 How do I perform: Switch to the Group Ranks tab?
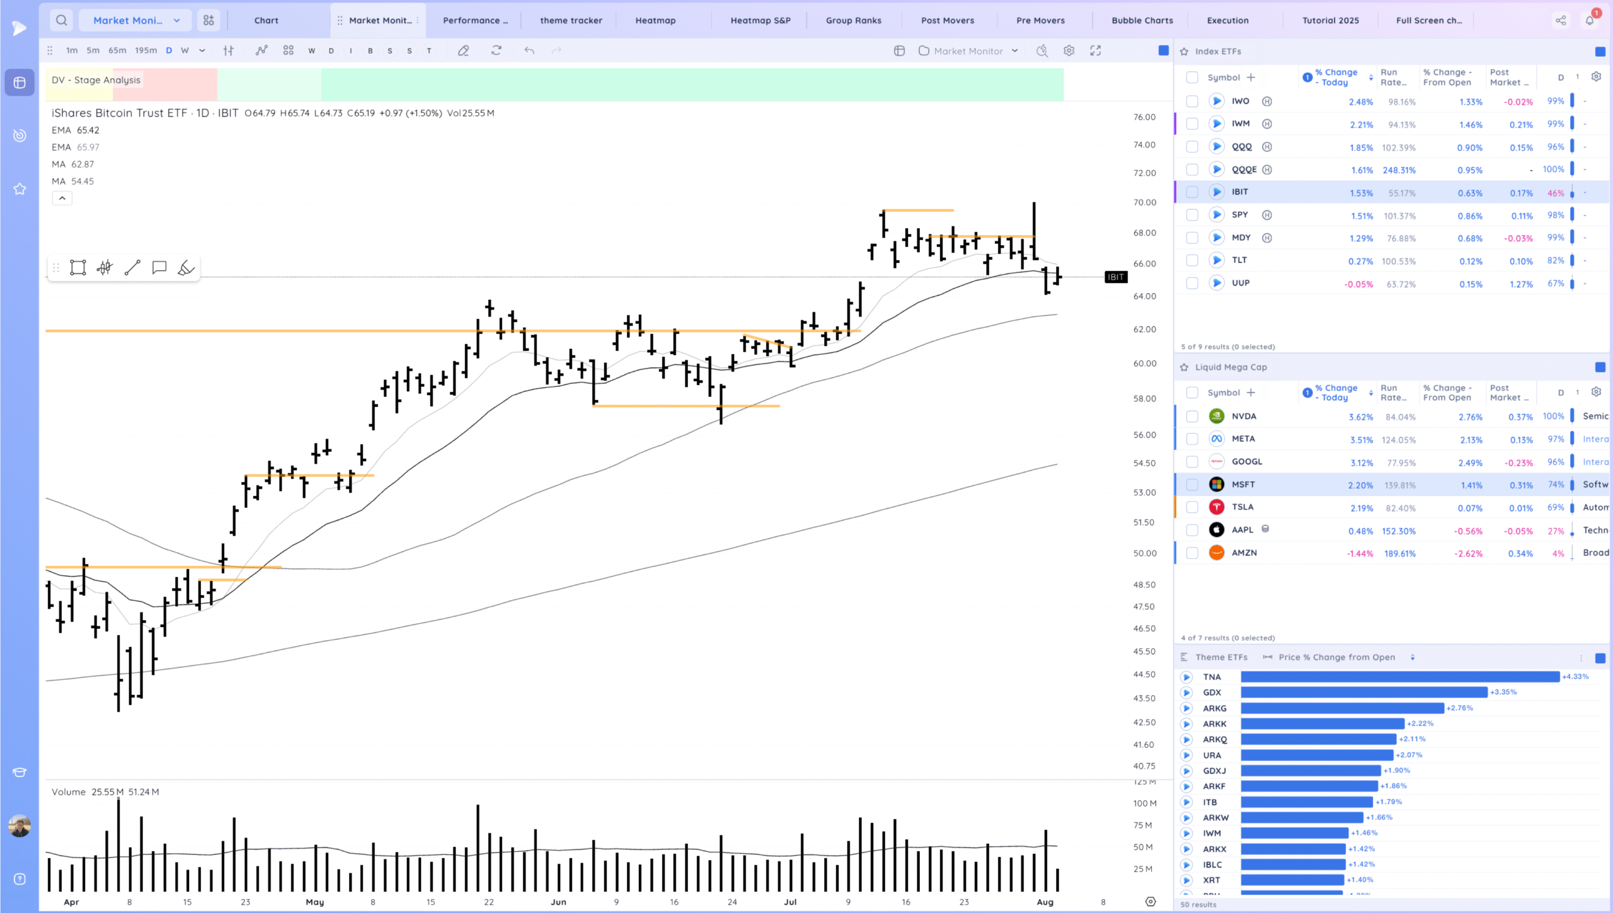click(x=854, y=20)
